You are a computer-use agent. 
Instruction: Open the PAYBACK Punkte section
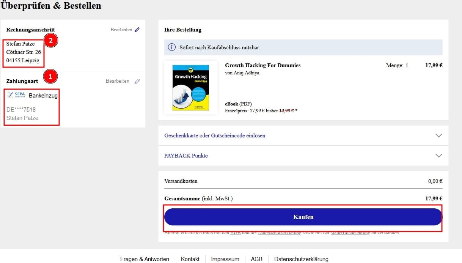point(186,156)
